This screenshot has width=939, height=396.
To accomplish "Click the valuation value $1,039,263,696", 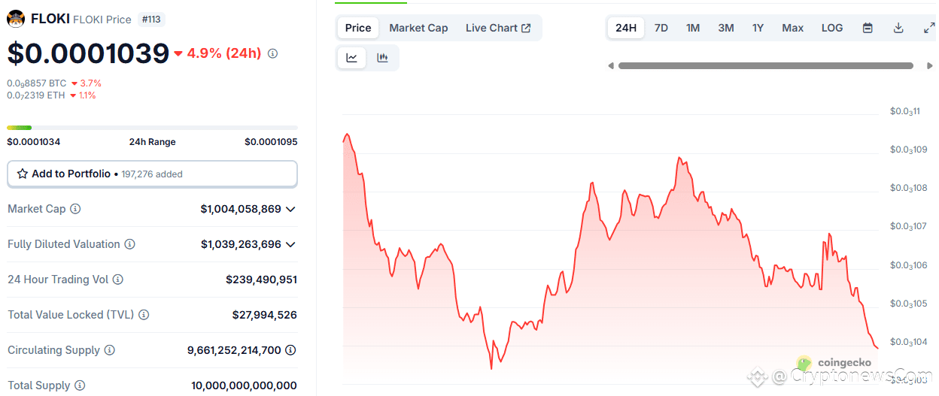I will point(241,244).
